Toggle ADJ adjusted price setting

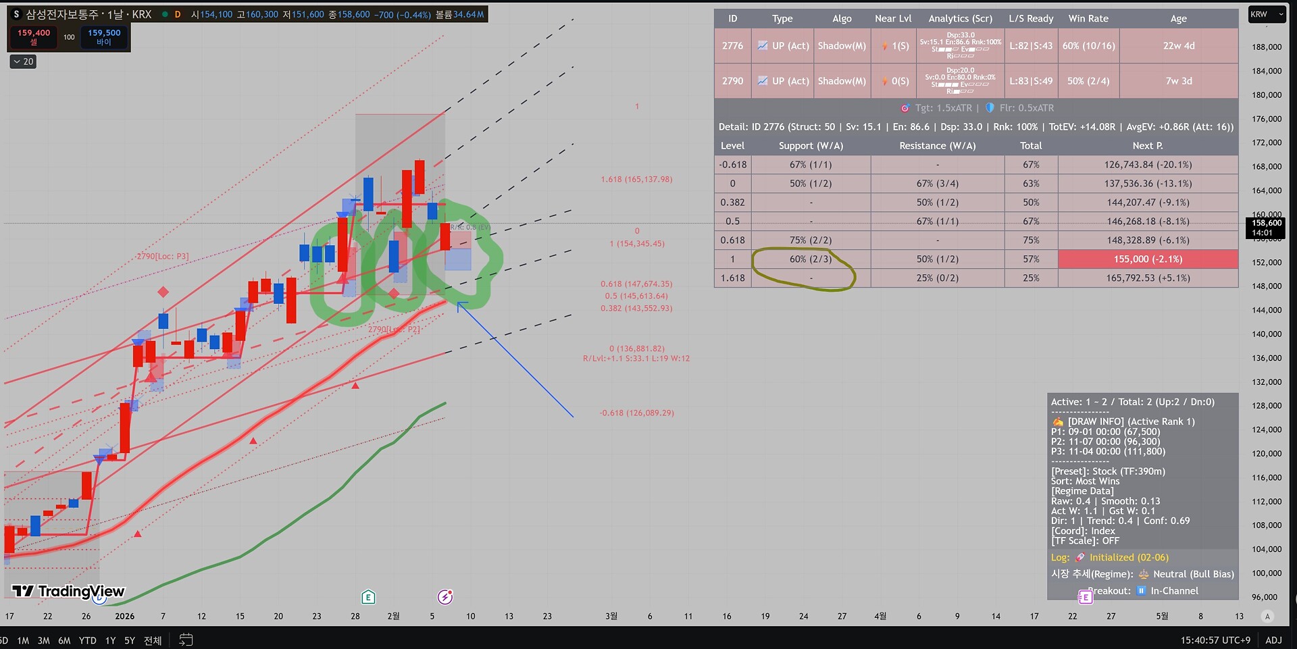pos(1273,640)
